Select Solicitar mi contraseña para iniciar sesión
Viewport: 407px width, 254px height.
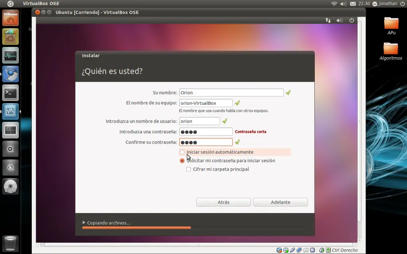click(182, 161)
